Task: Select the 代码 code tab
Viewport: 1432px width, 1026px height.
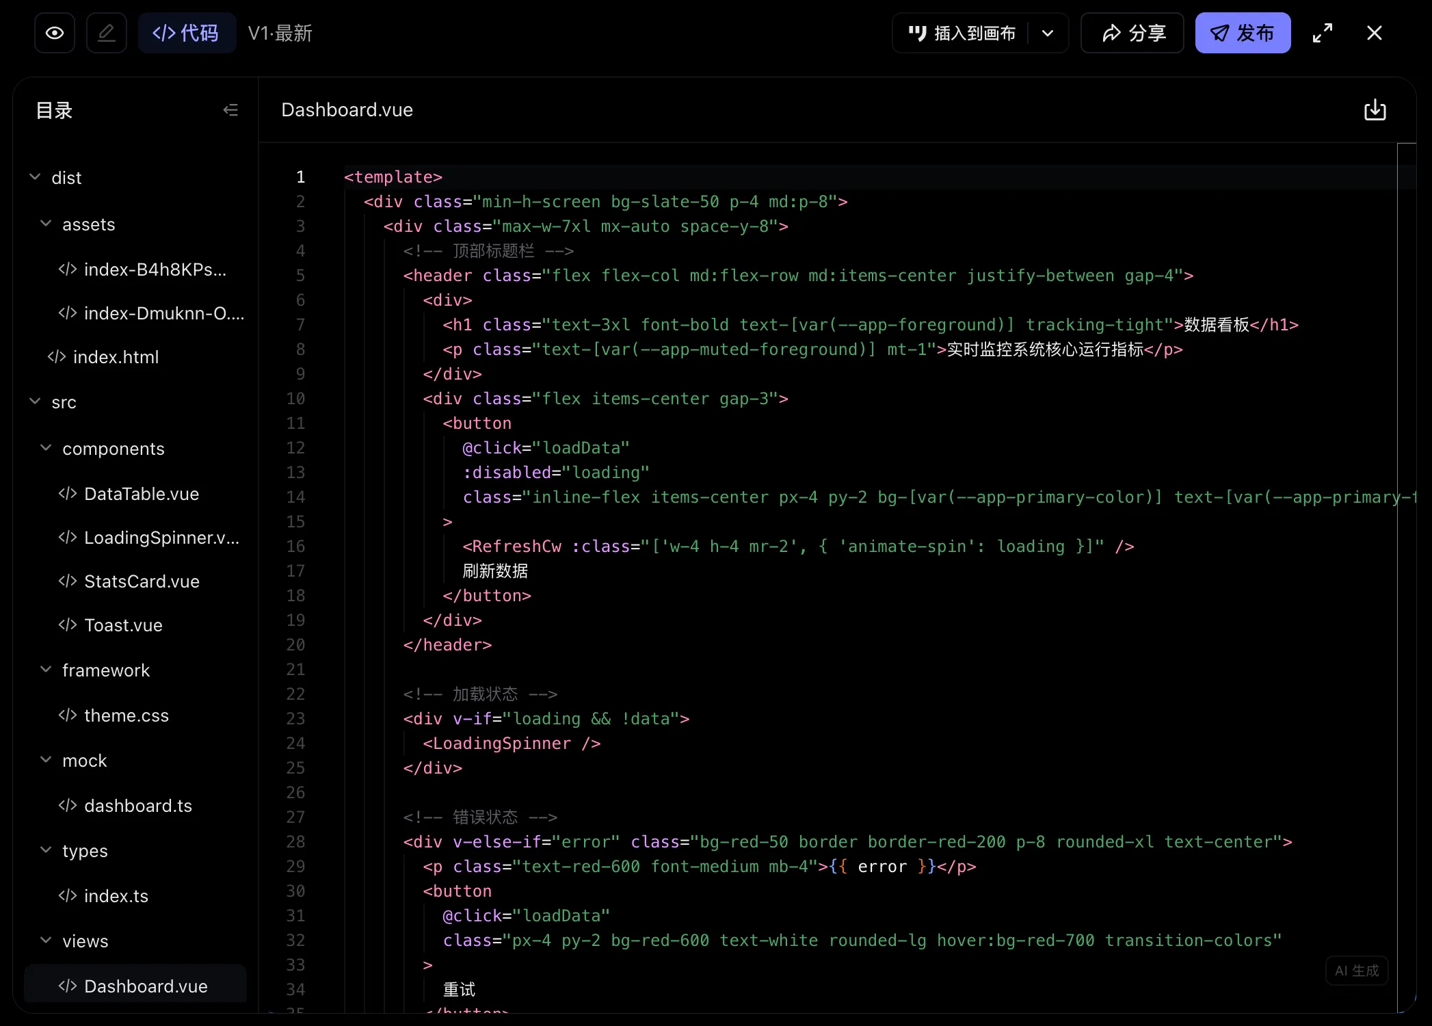Action: 187,33
